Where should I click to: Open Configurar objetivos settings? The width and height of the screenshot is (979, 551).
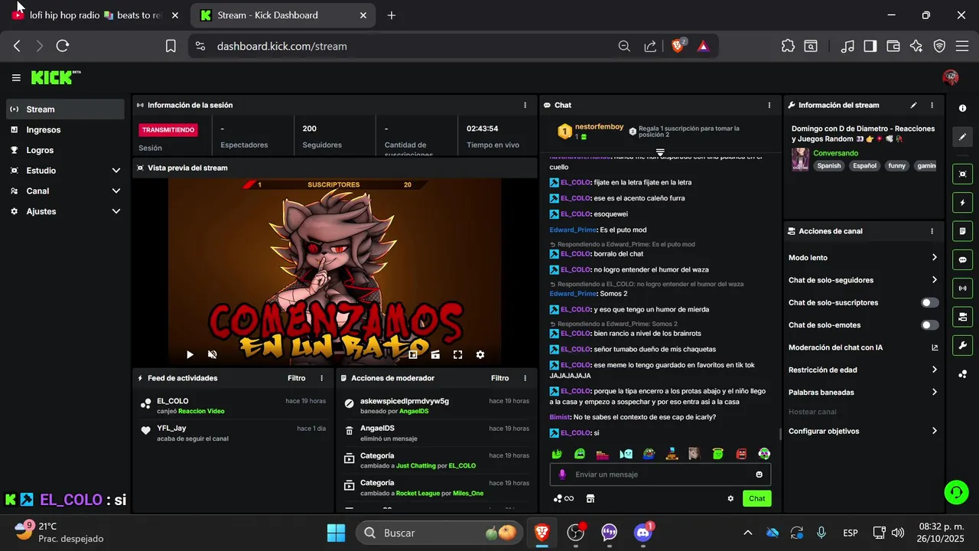(x=864, y=431)
